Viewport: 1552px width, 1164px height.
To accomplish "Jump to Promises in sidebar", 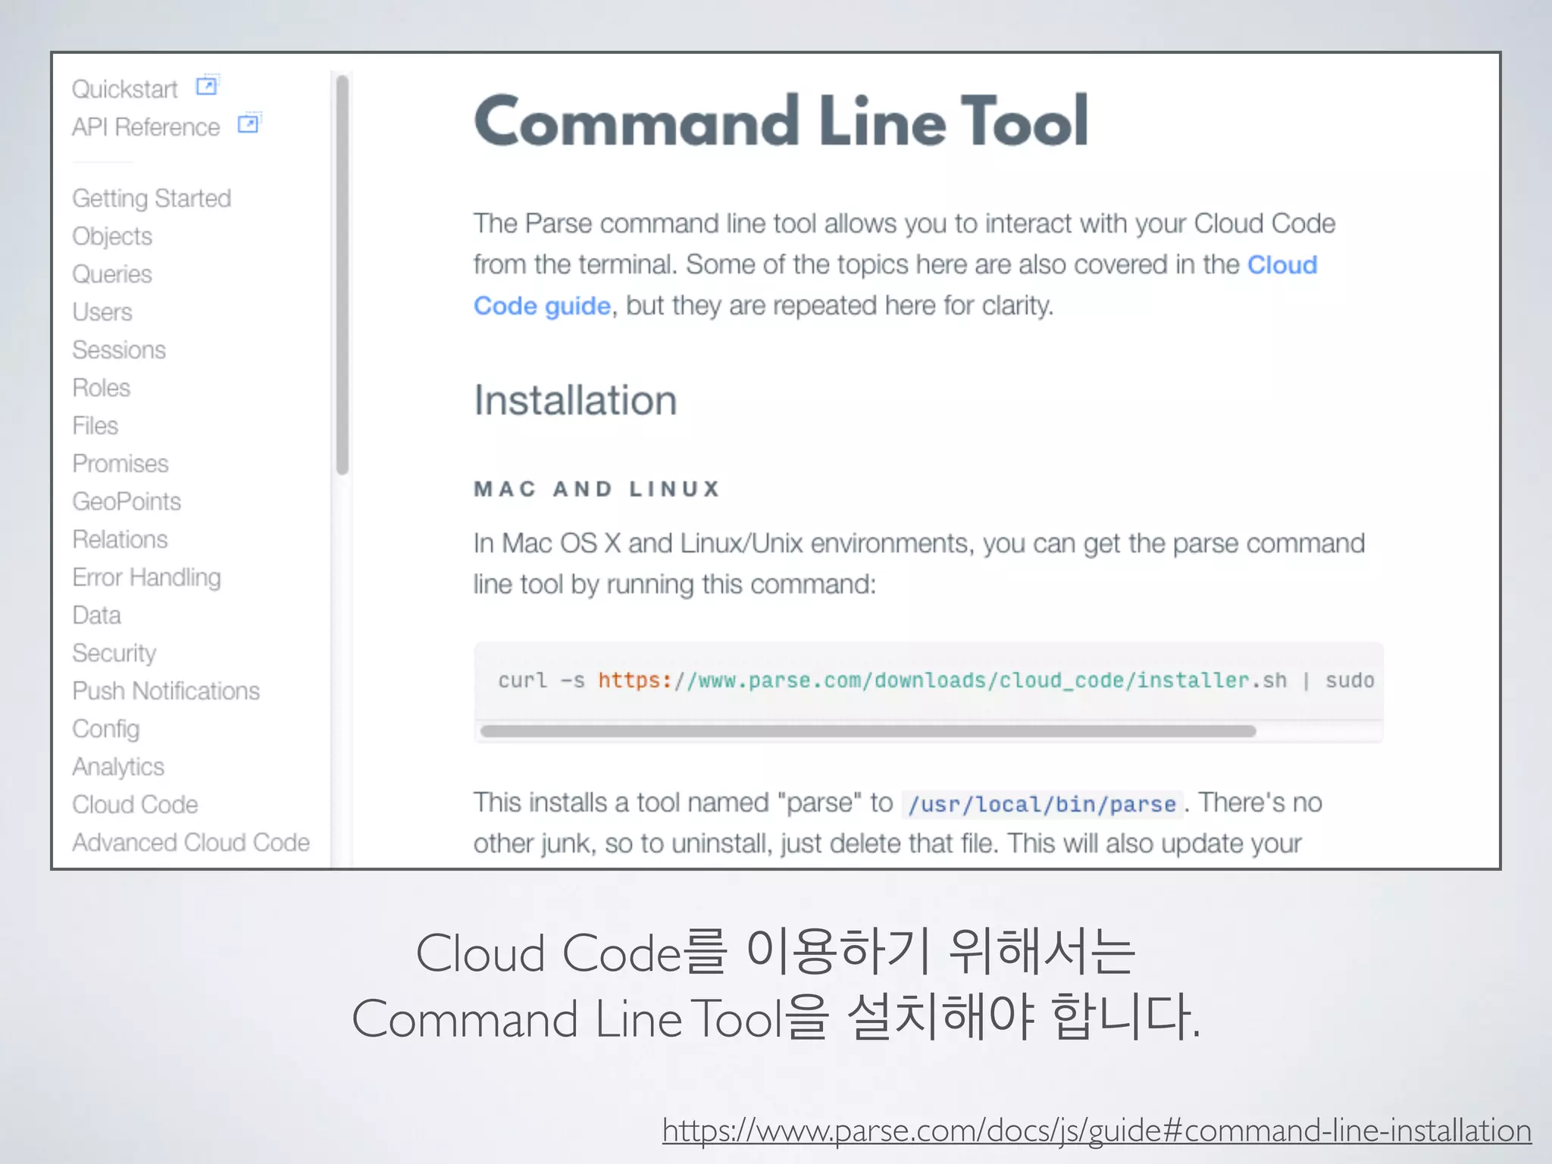I will 120,464.
